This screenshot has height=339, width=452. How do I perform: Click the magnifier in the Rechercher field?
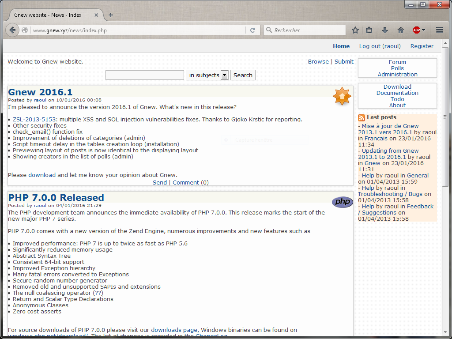269,30
